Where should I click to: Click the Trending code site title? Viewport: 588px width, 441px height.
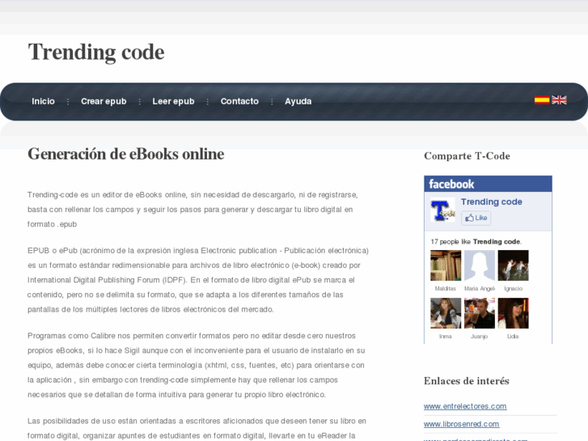(96, 52)
